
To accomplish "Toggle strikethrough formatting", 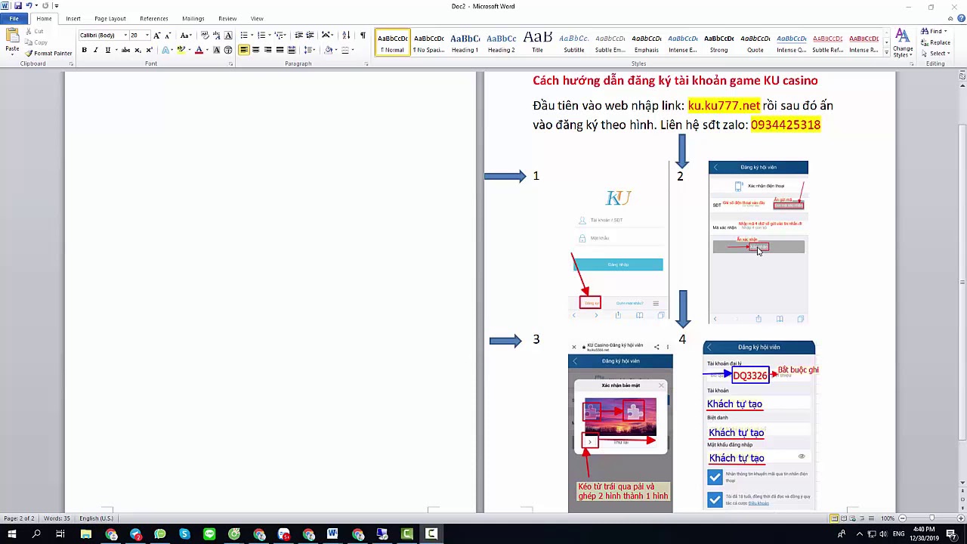I will [125, 50].
